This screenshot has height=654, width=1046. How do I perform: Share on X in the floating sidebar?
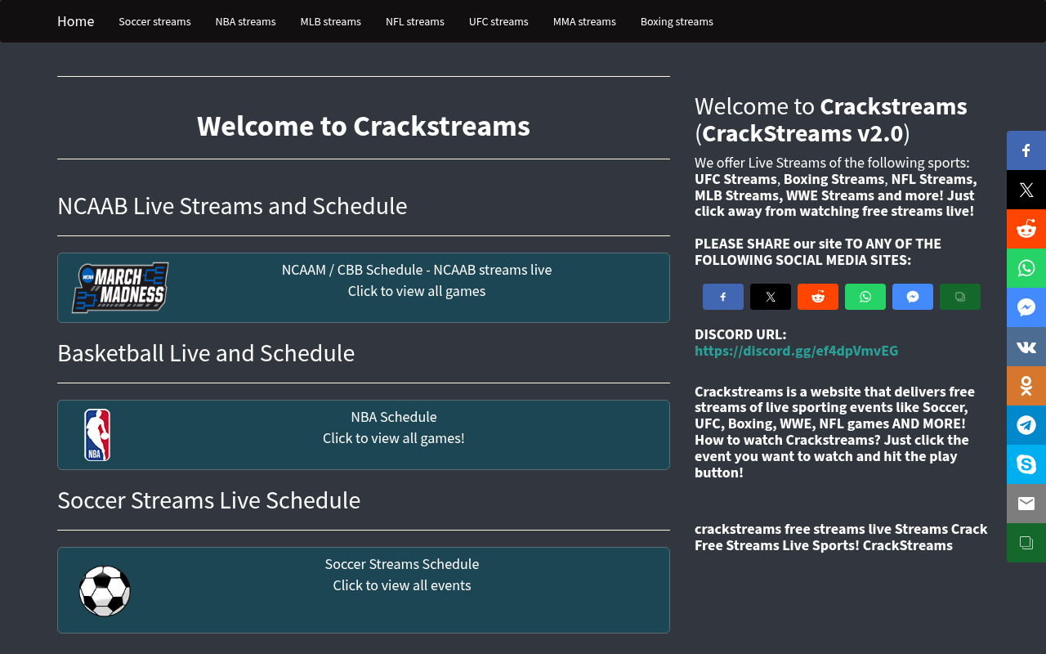tap(1026, 190)
